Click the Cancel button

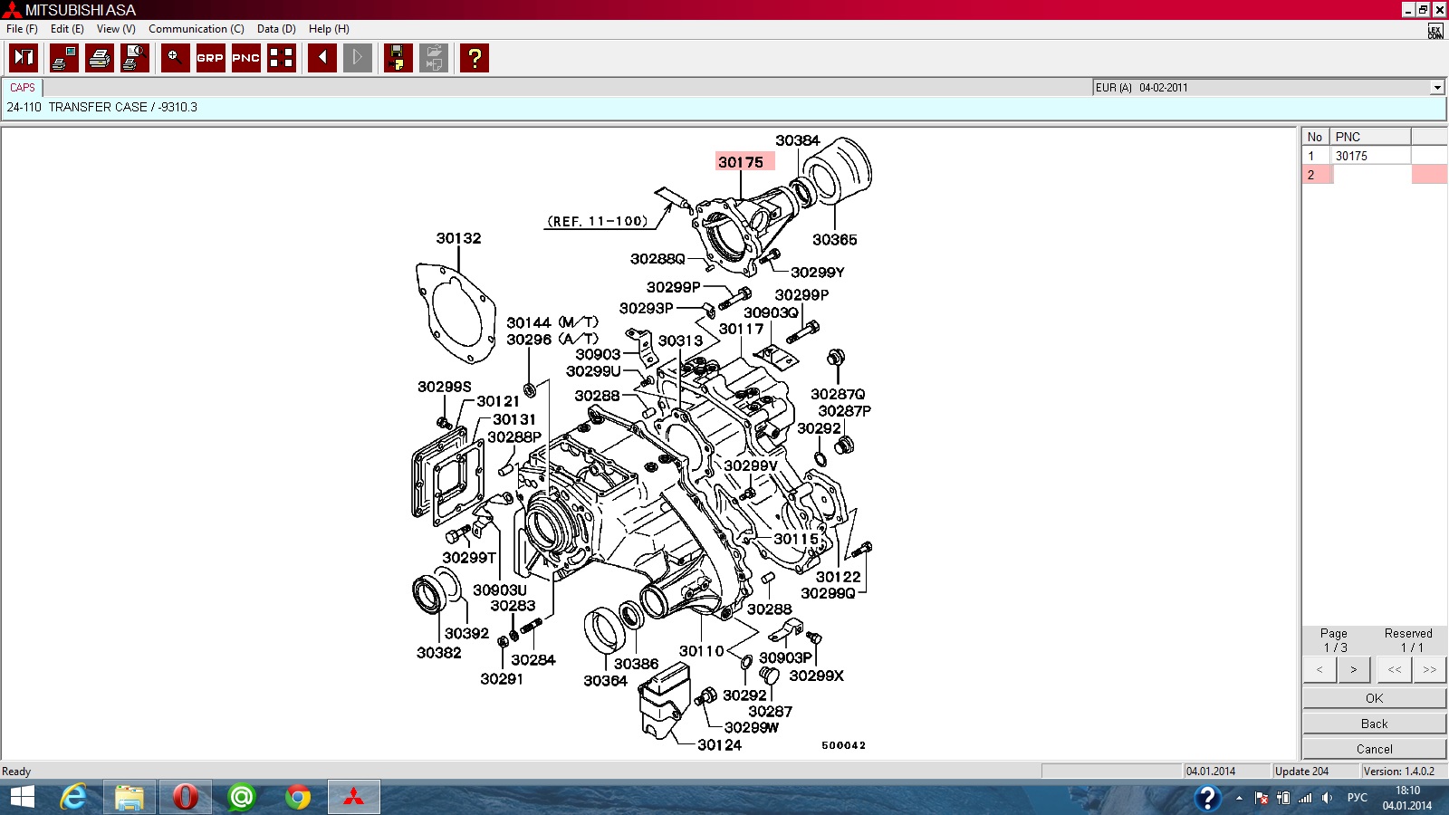pyautogui.click(x=1374, y=749)
